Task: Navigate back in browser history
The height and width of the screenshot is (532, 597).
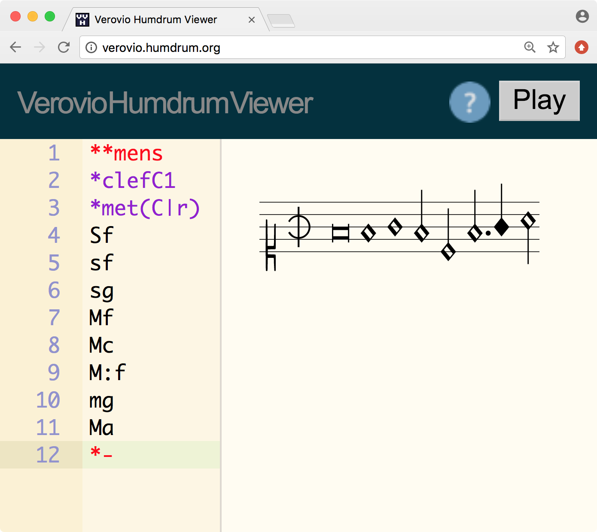Action: click(x=15, y=47)
